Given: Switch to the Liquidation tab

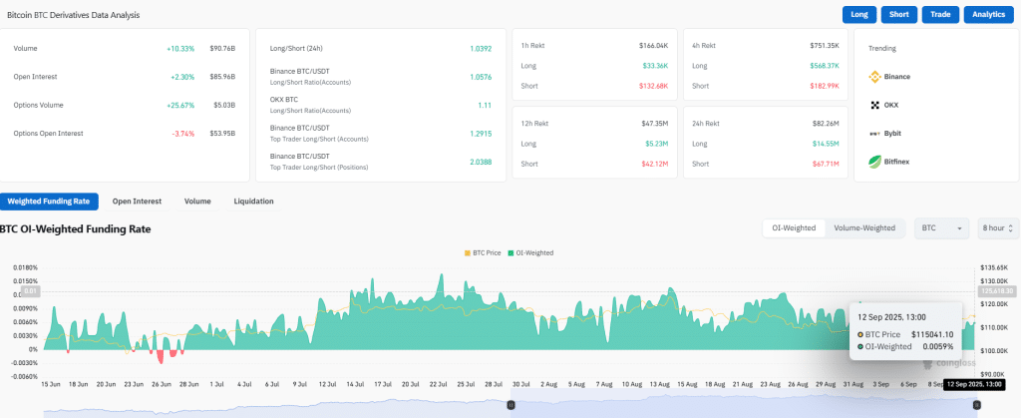Looking at the screenshot, I should pos(253,202).
